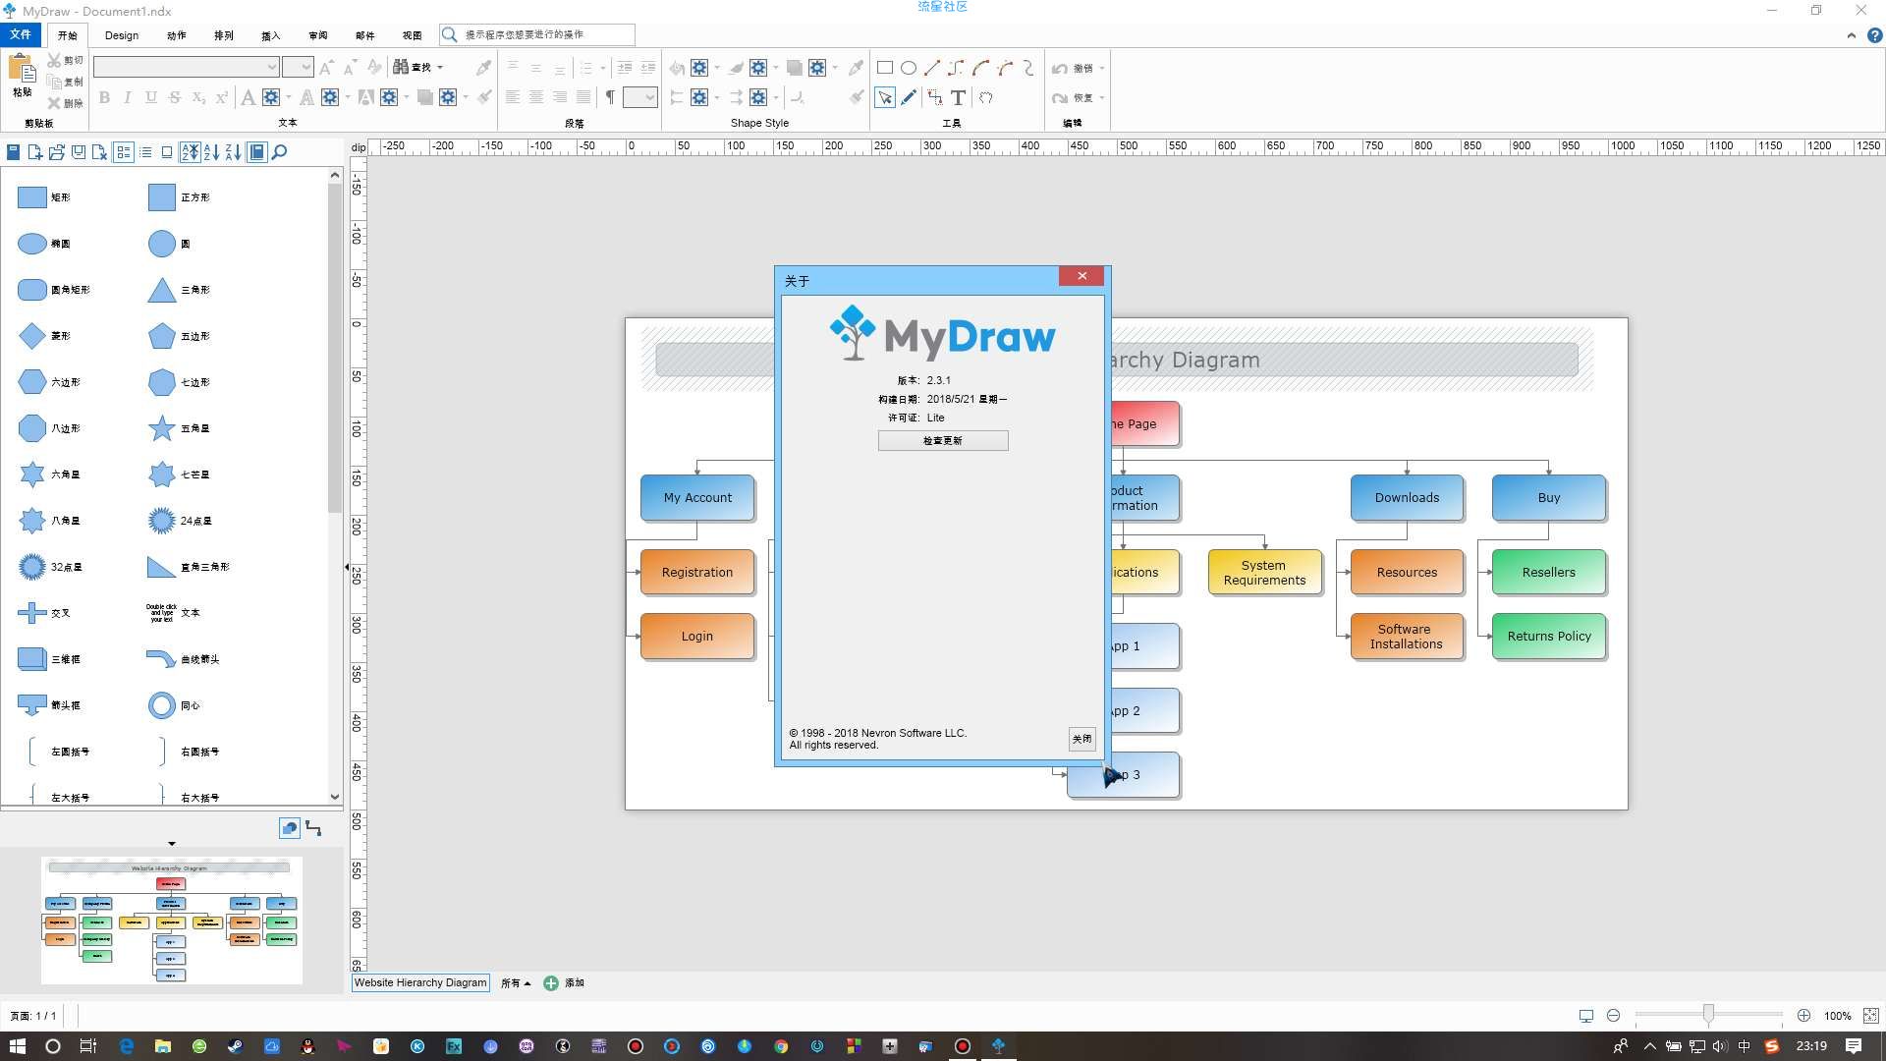The height and width of the screenshot is (1061, 1886).
Task: Switch library to list view
Action: (145, 152)
